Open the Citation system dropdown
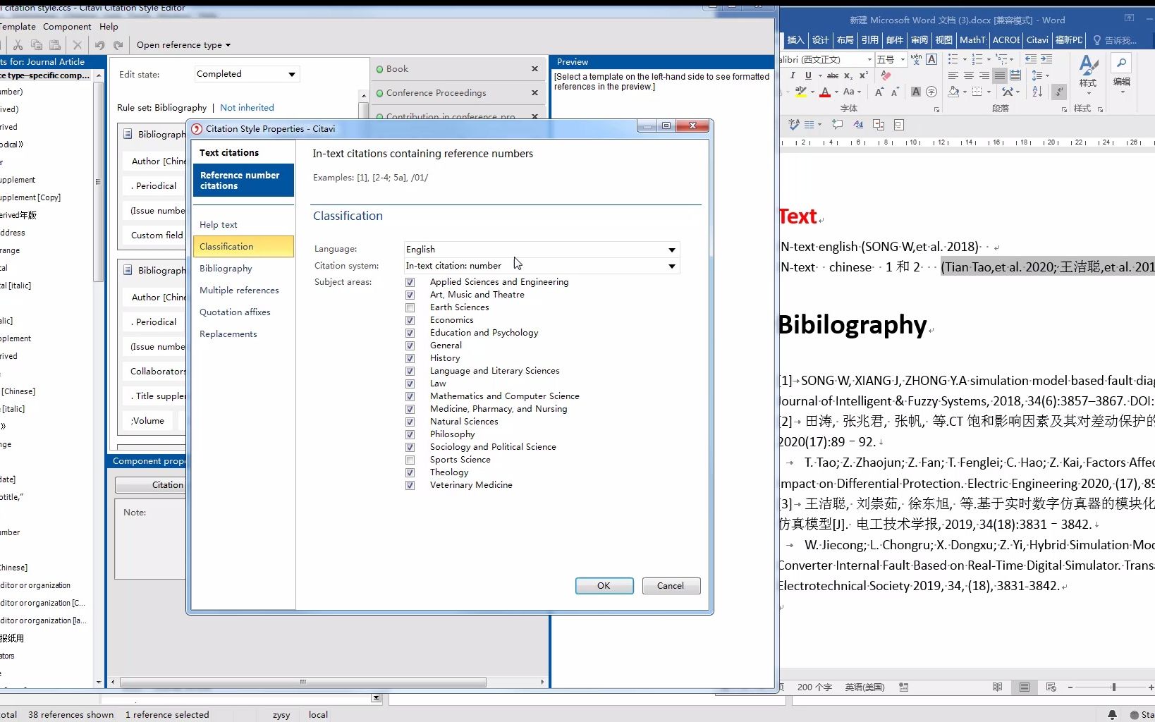1155x722 pixels. 671,267
